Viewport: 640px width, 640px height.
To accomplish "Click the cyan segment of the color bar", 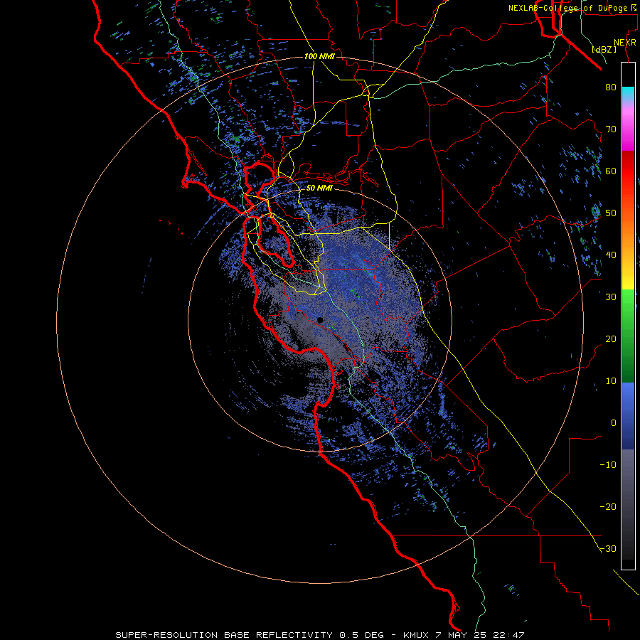I will [x=628, y=92].
